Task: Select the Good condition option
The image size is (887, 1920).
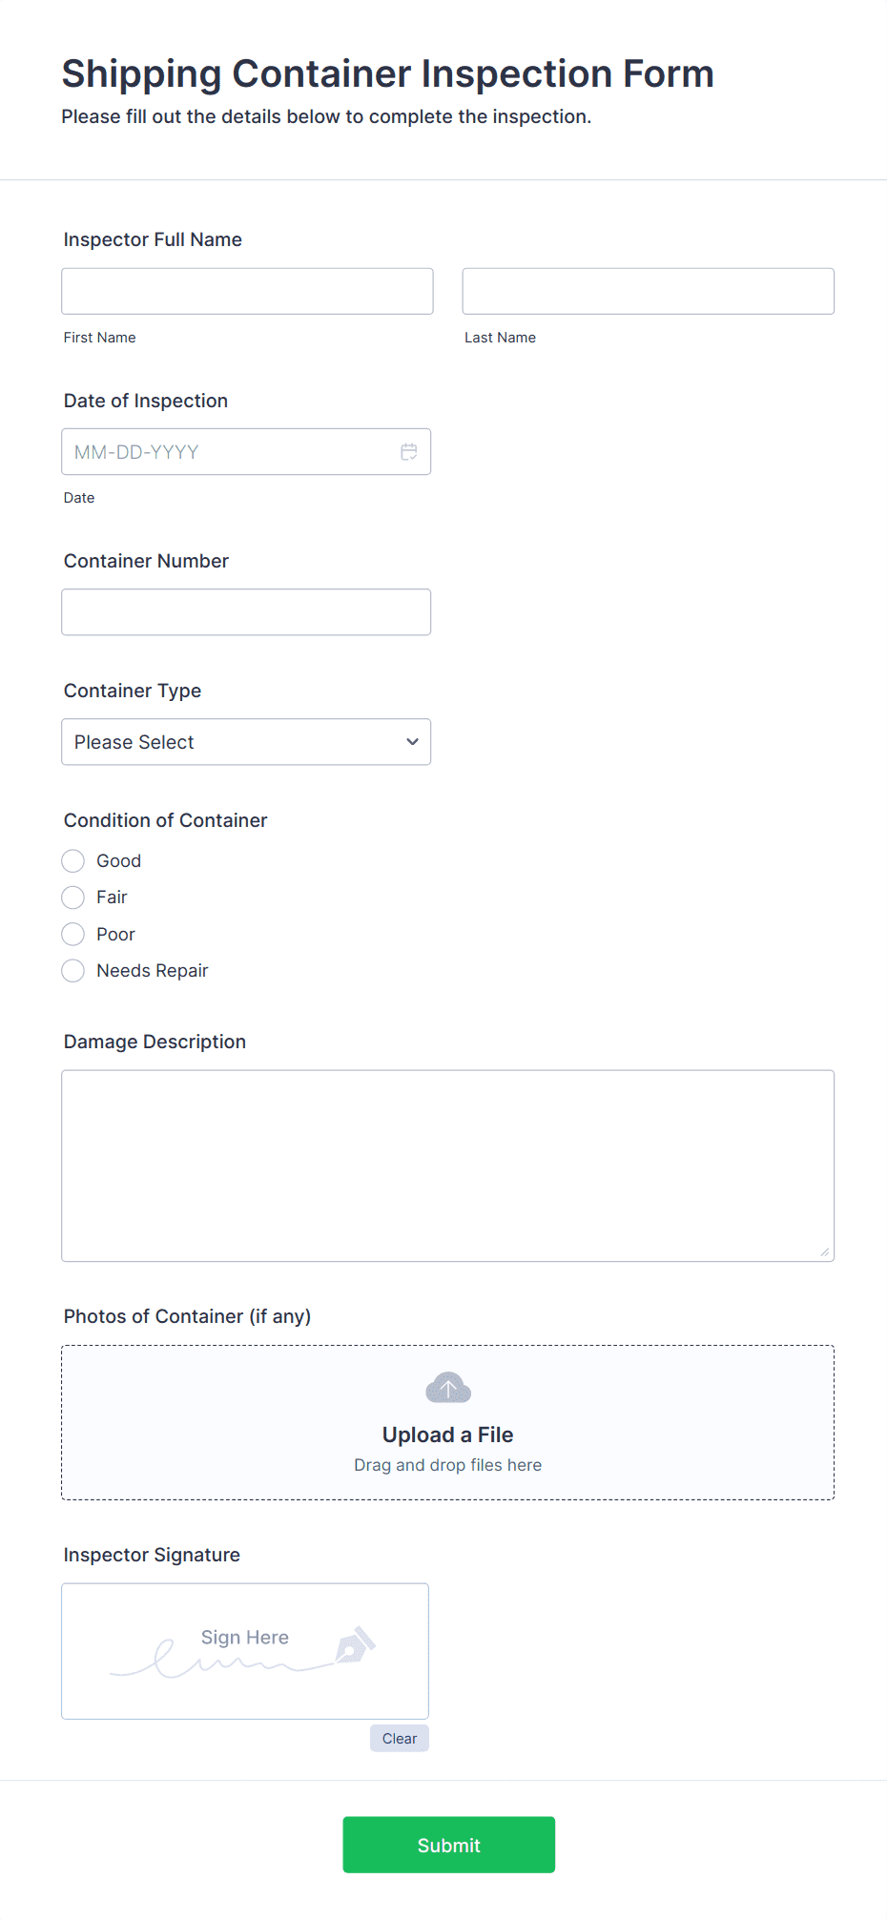Action: click(x=72, y=860)
